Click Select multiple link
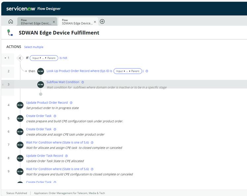 click(34, 47)
